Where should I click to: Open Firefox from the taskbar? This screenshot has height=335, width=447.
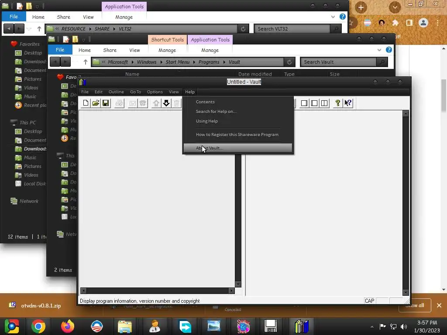(68, 326)
